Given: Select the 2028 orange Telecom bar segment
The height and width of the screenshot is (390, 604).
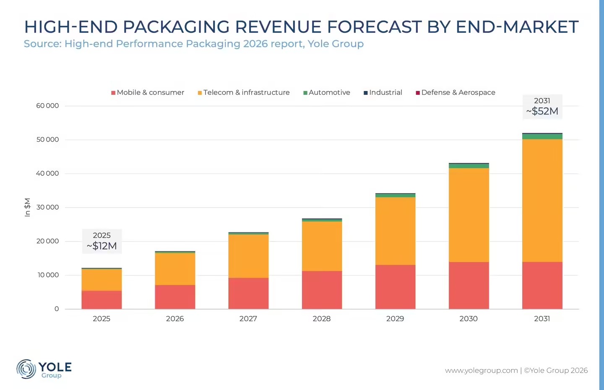Looking at the screenshot, I should tap(322, 247).
